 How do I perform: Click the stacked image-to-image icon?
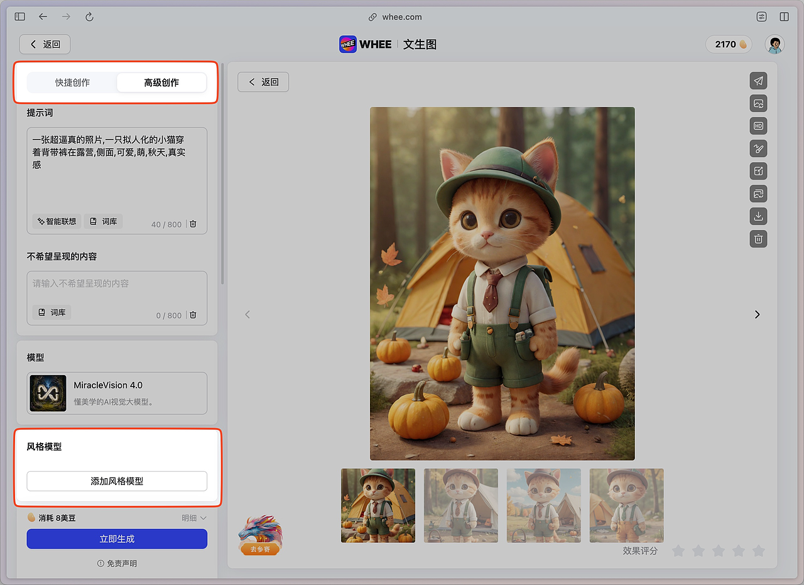758,194
